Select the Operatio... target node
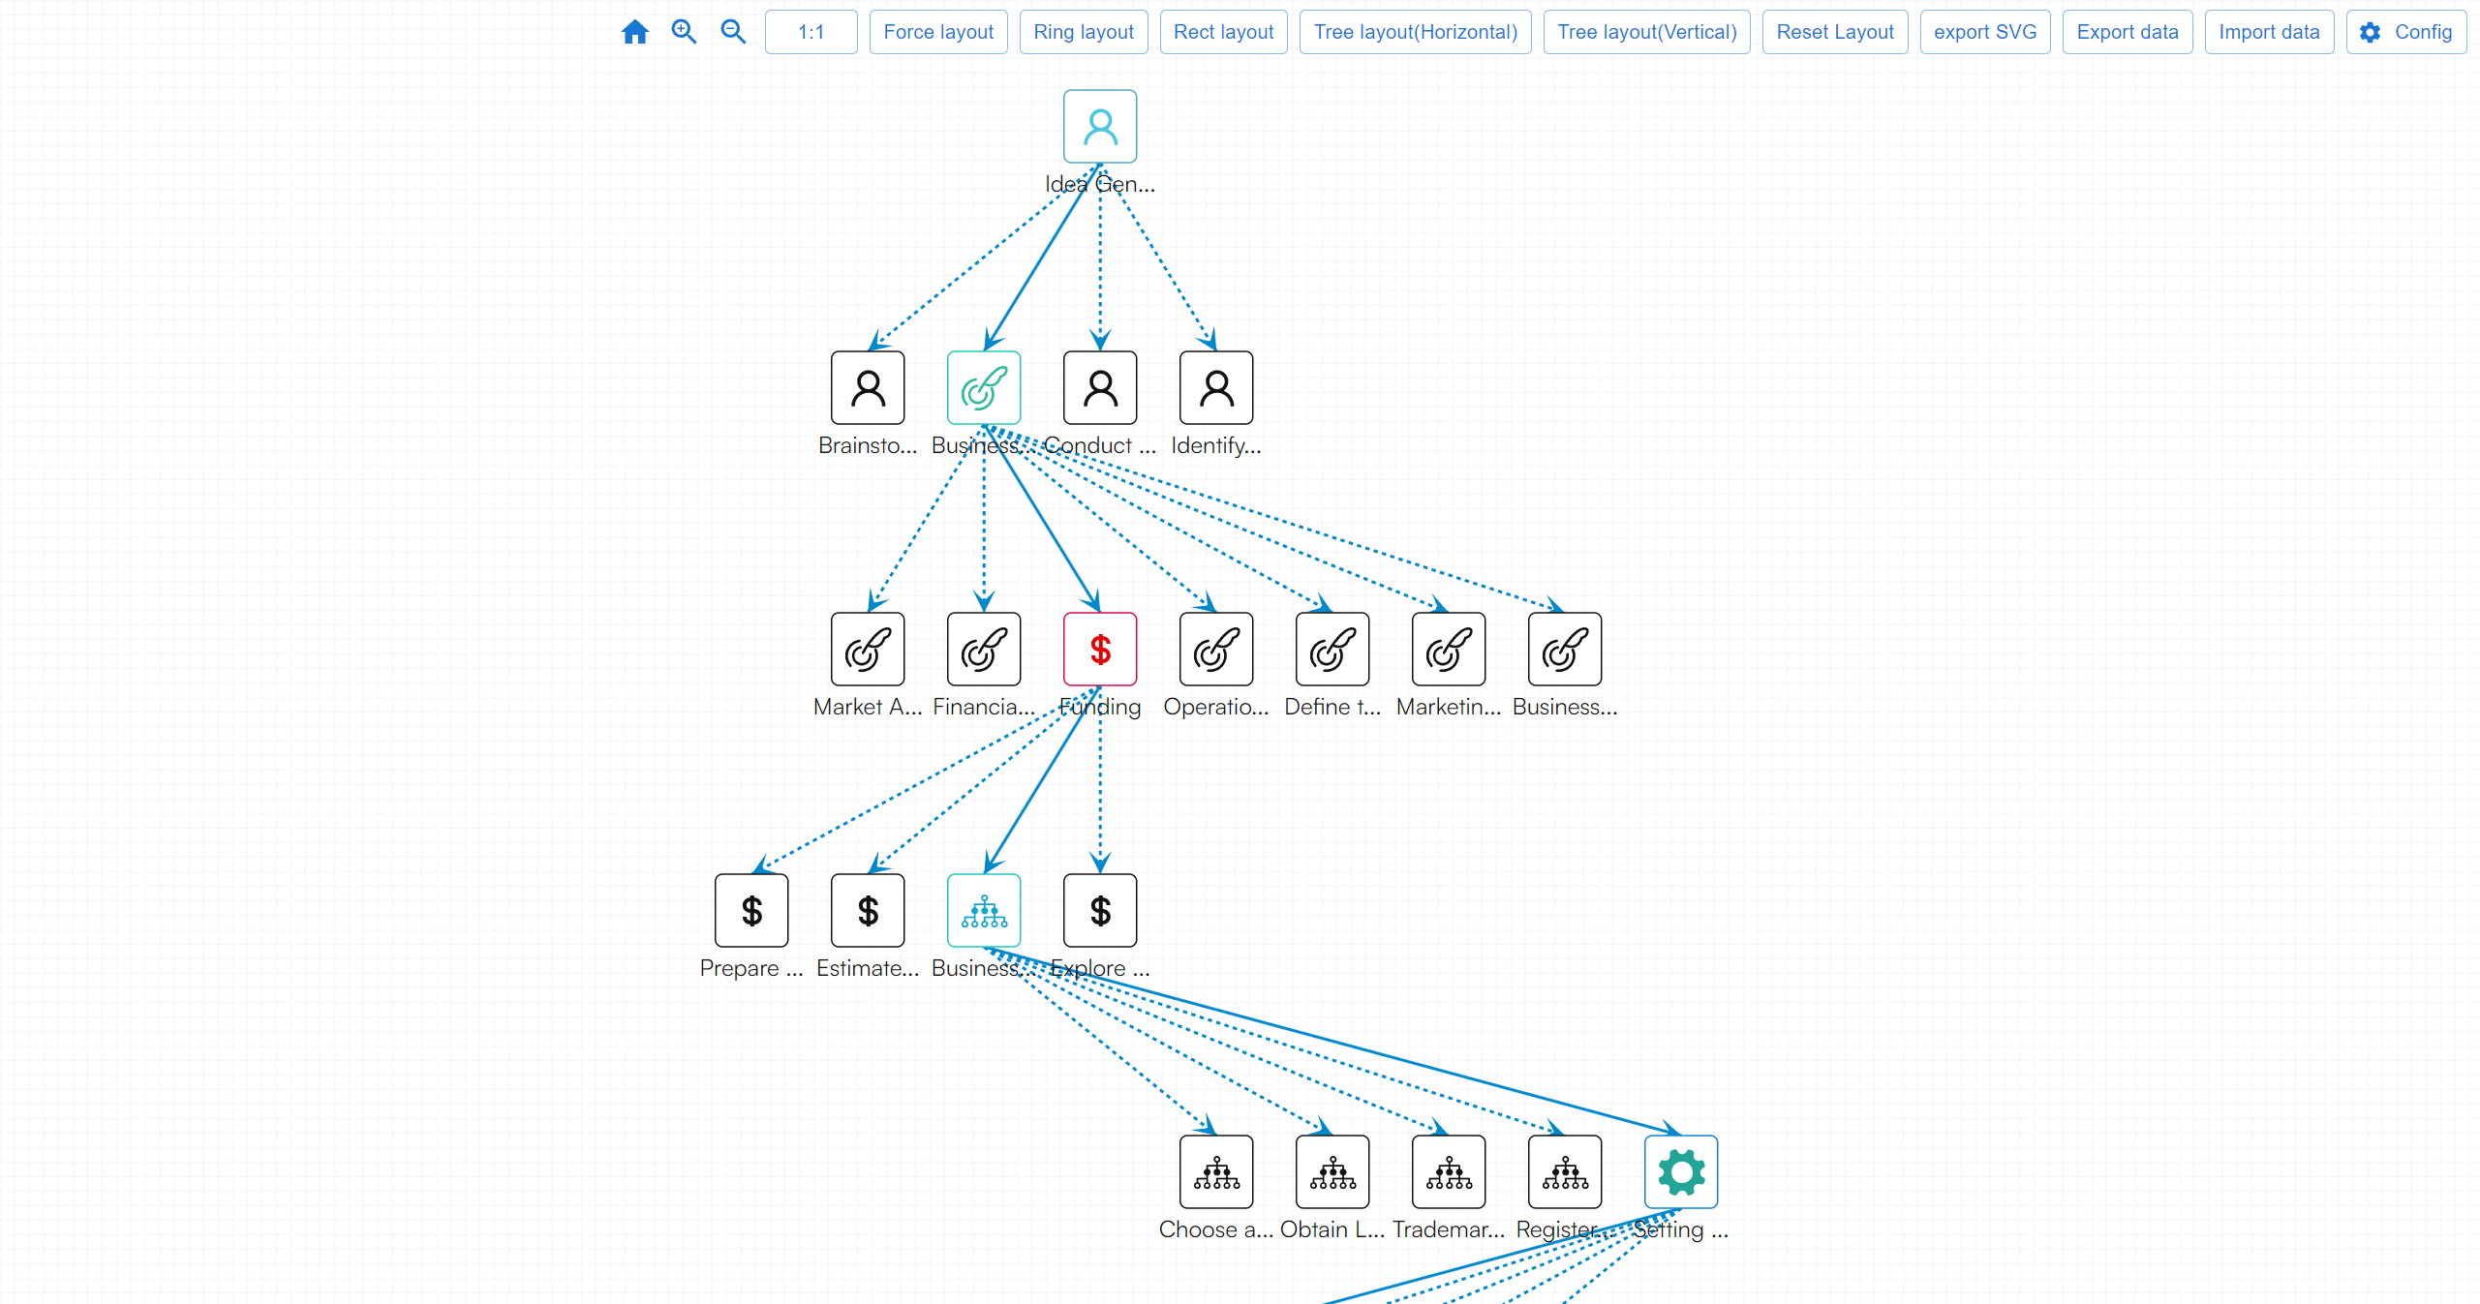 (1216, 649)
